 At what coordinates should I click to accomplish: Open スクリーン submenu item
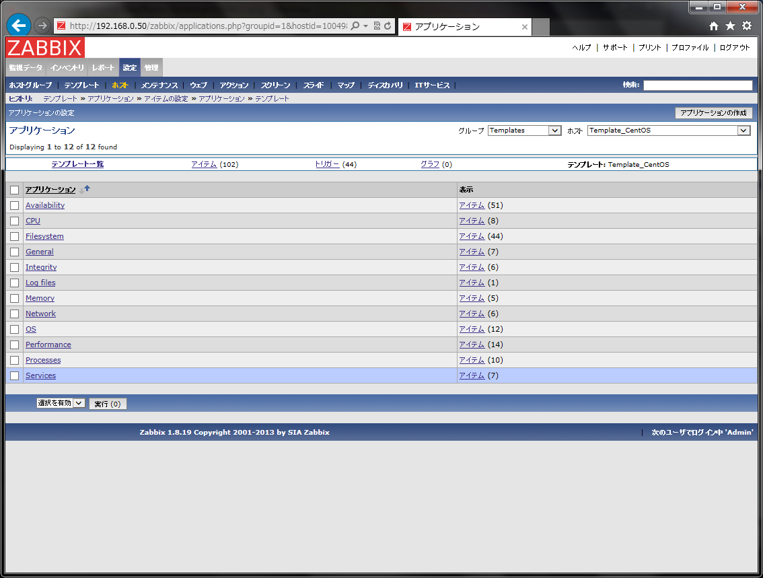click(x=275, y=85)
